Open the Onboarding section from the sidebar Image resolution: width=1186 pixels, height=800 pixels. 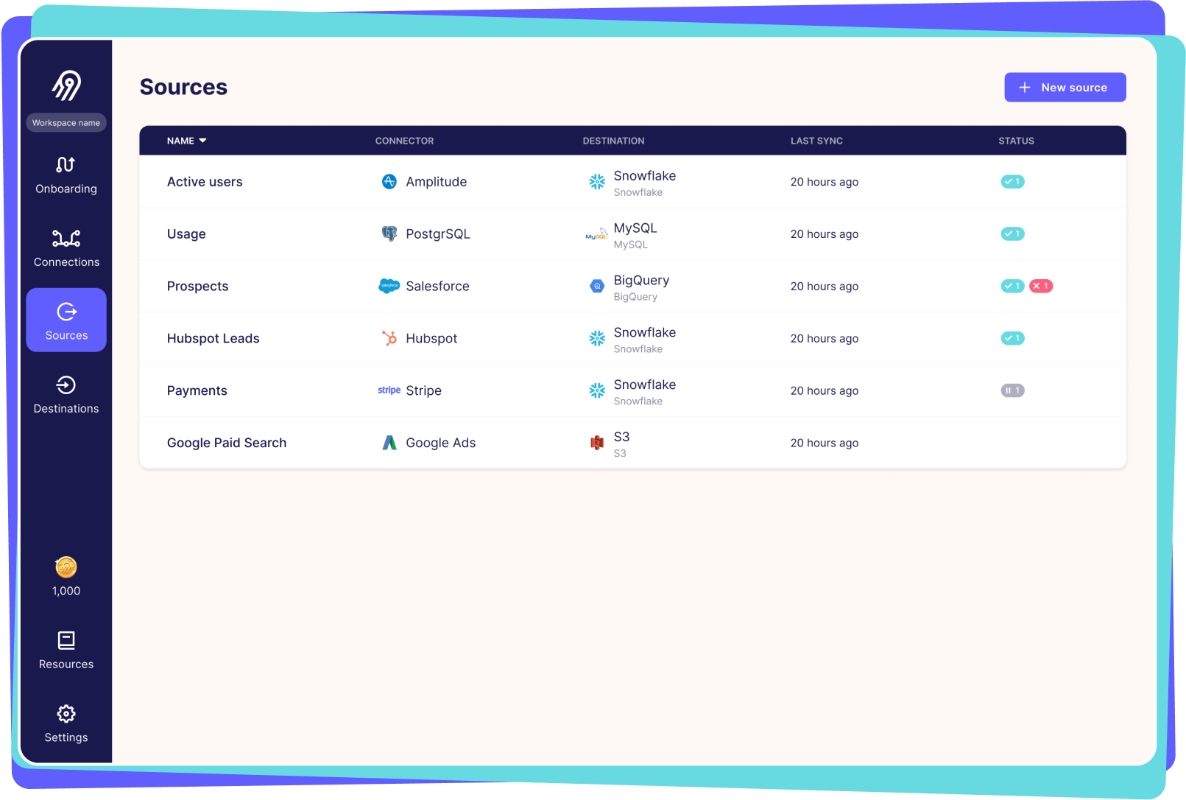[x=66, y=175]
